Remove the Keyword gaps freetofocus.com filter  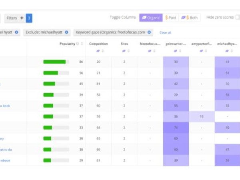tap(149, 32)
